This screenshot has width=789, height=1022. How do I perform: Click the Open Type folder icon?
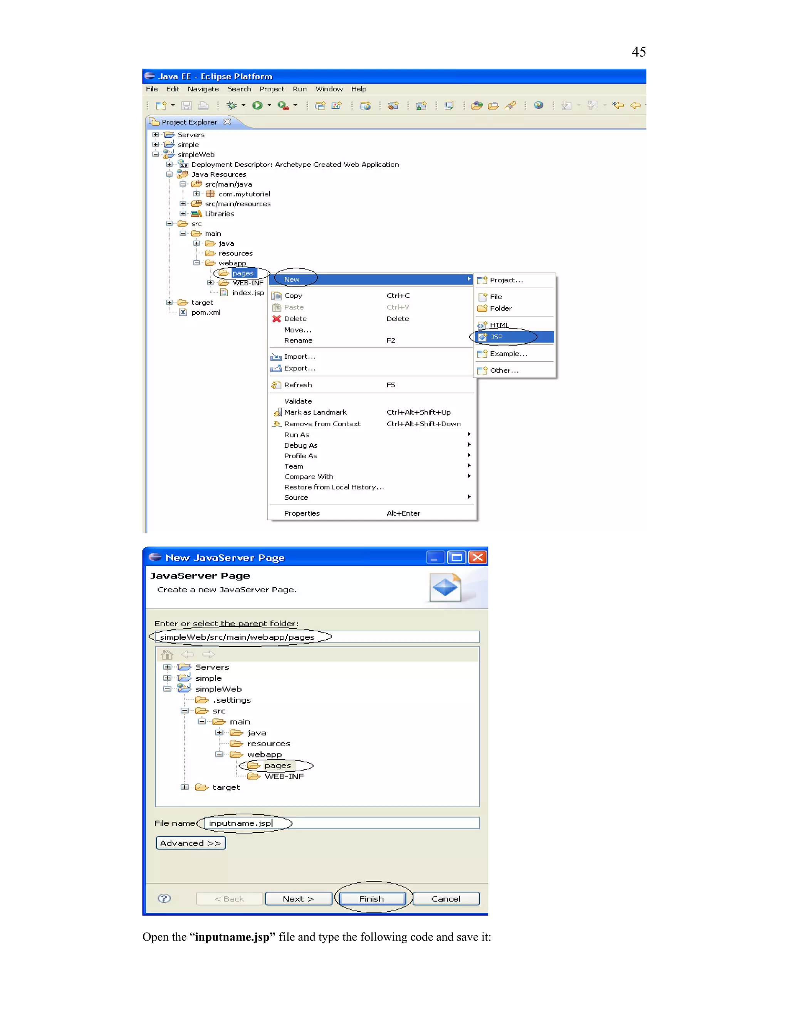click(477, 106)
